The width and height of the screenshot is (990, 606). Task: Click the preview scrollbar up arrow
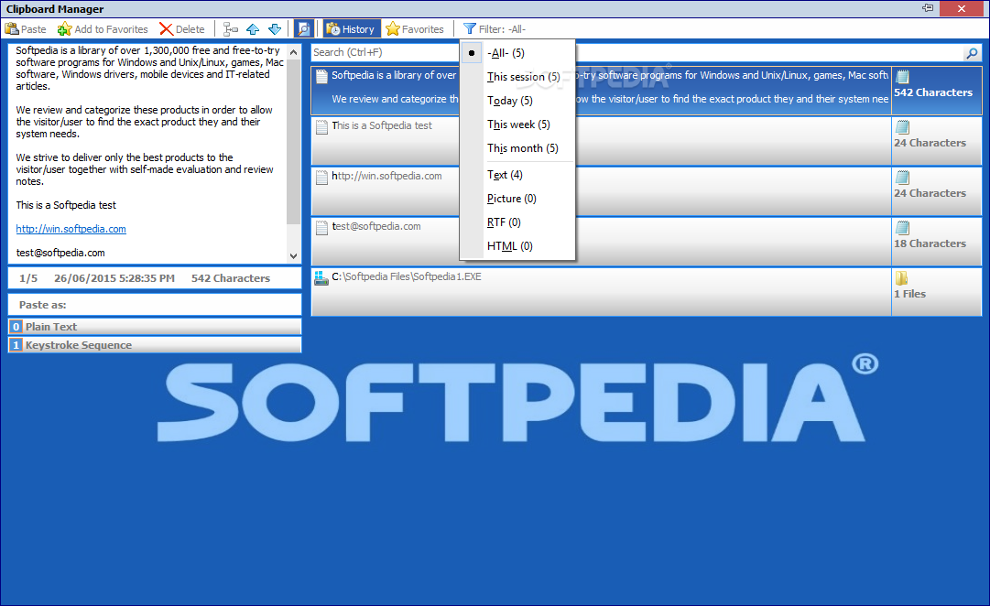click(x=294, y=52)
